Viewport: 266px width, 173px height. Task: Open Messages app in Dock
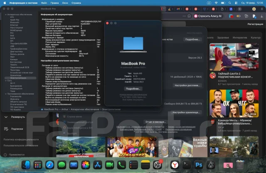[x=62, y=165]
